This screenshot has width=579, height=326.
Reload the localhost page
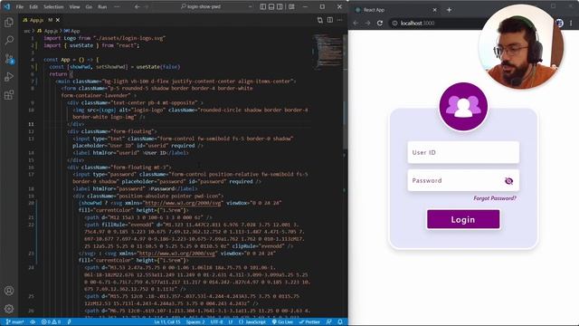[380, 23]
